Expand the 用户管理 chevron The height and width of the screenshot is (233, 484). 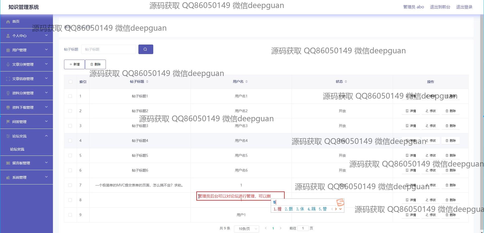click(46, 50)
